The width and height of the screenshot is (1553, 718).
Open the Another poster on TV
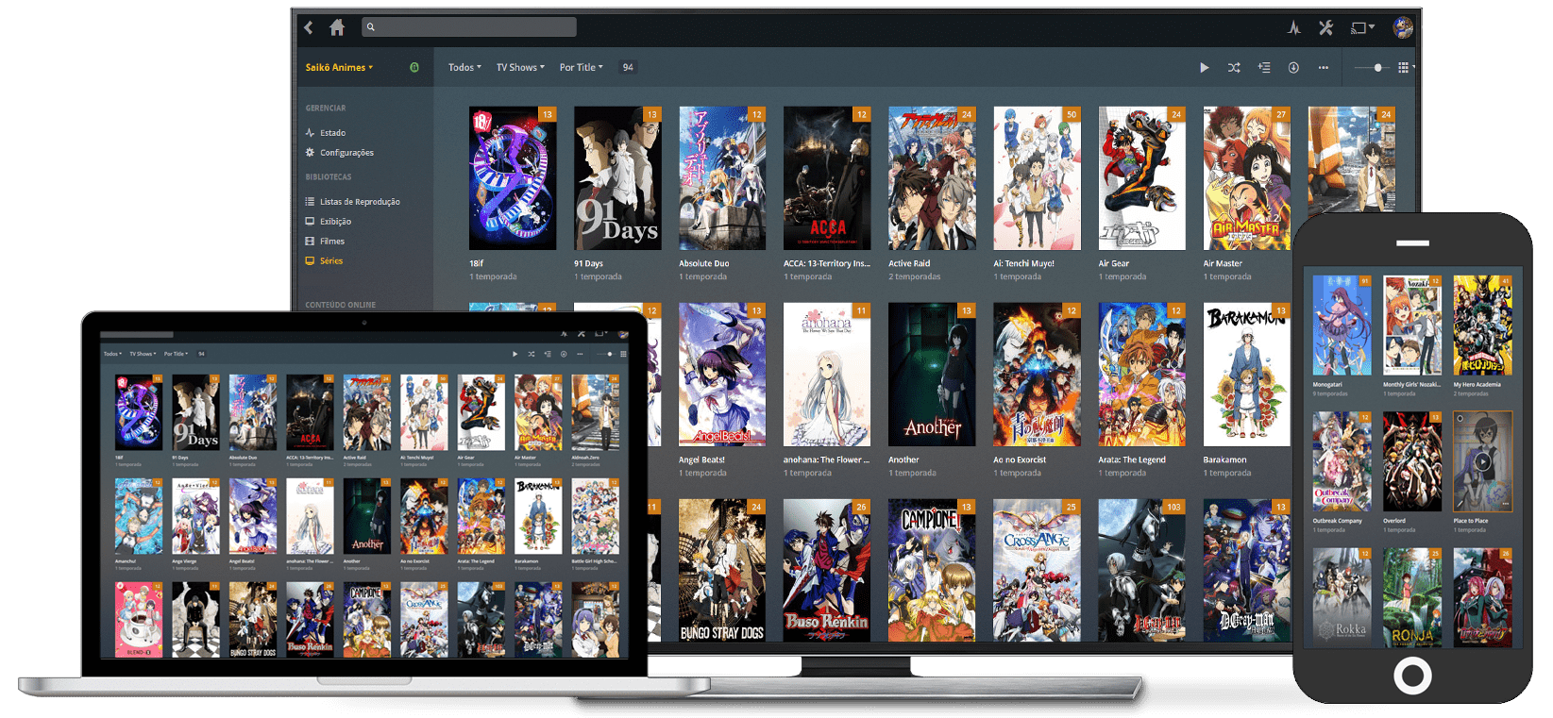932,375
